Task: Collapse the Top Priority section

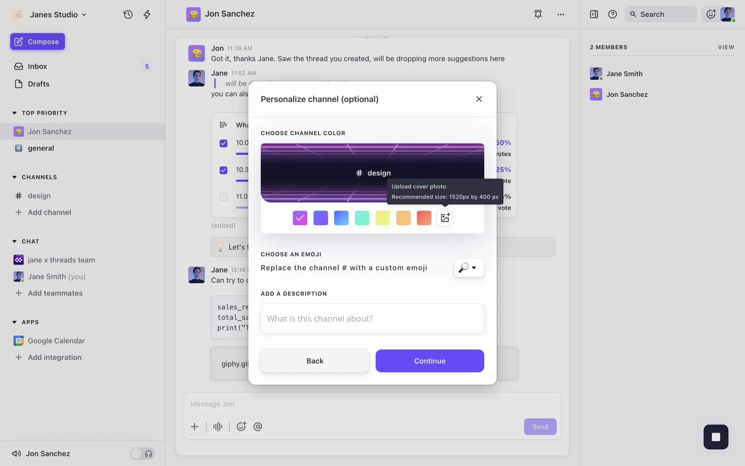Action: tap(15, 113)
